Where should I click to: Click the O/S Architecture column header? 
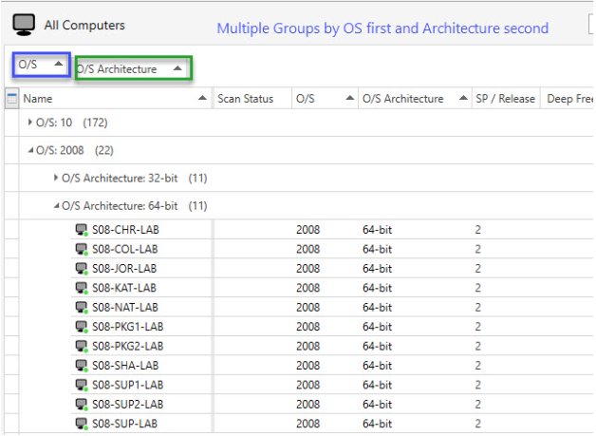click(415, 99)
